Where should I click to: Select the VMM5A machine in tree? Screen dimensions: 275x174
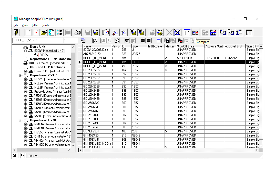click(x=53, y=141)
